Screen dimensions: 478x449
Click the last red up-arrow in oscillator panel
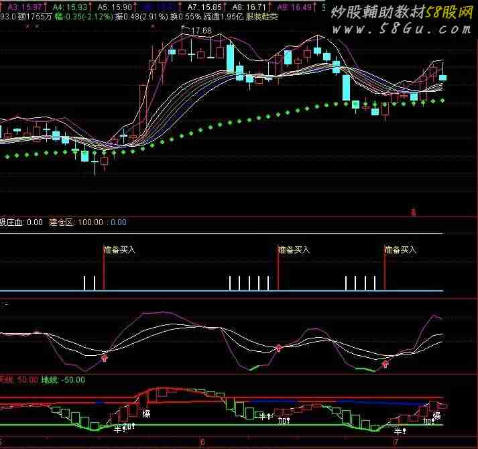pyautogui.click(x=385, y=364)
